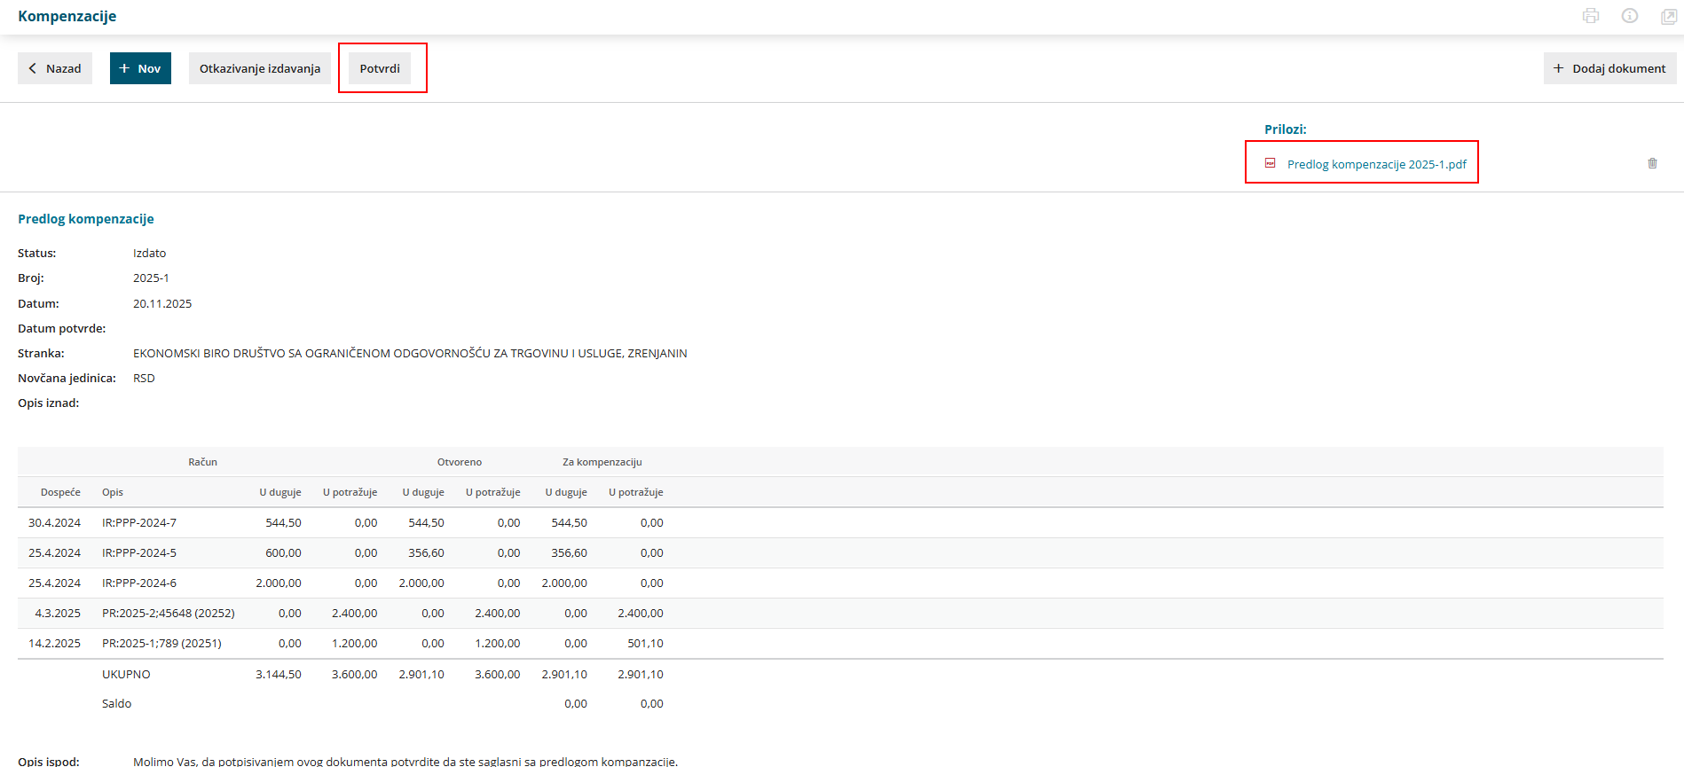Select the IR:PPP-2024-7 row description
The image size is (1684, 767).
[x=139, y=523]
